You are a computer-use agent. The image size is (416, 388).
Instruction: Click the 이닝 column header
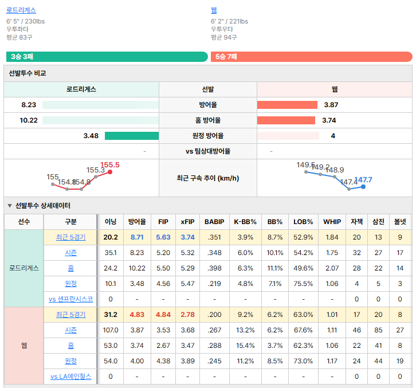coord(111,222)
